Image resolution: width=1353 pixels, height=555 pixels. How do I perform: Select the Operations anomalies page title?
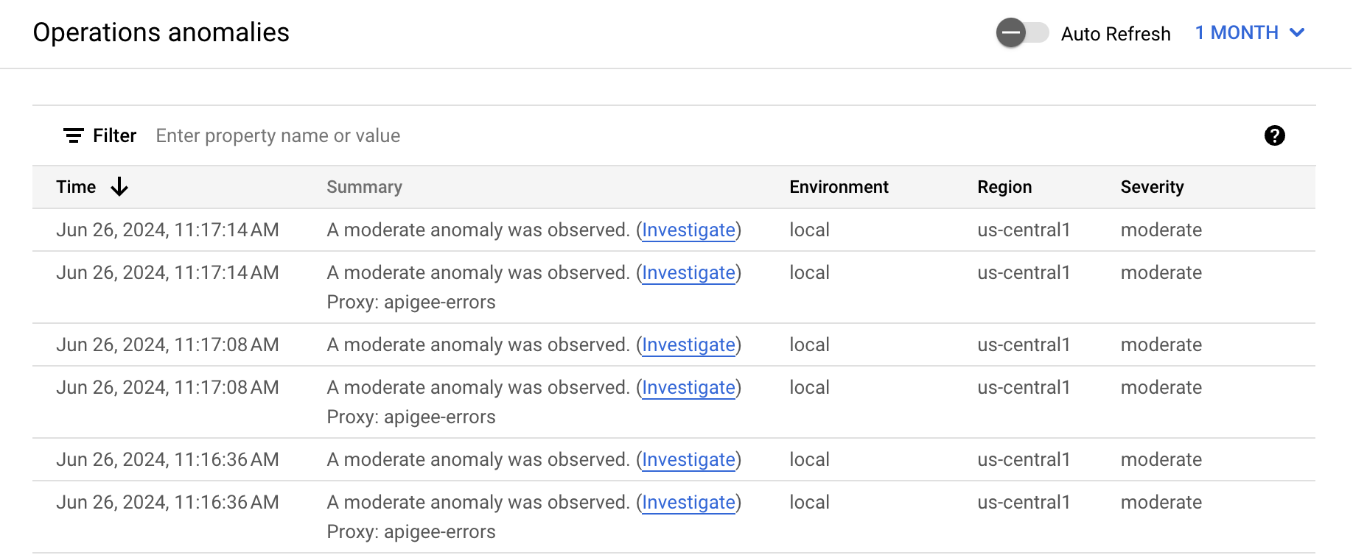161,32
